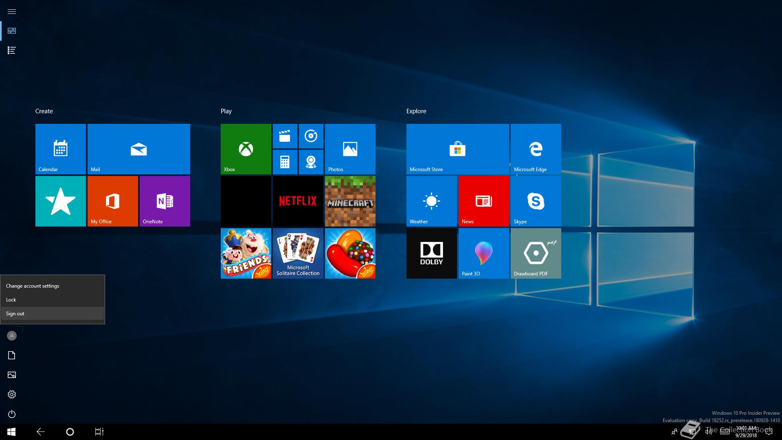The image size is (782, 440).
Task: Select Lock from the account menu
Action: point(11,300)
